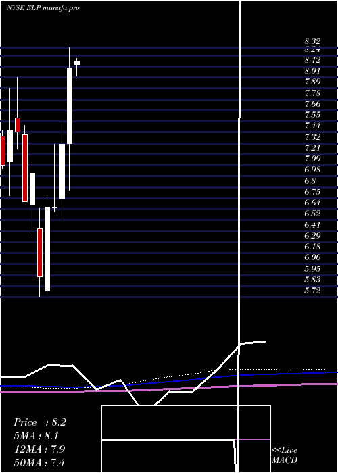Select the 7.21 price axis label

point(312,148)
